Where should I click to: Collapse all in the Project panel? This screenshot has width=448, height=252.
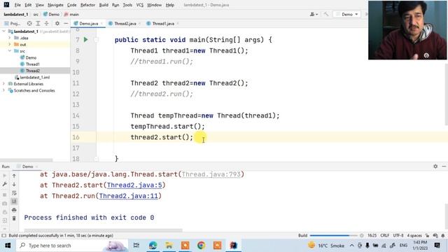47,23
